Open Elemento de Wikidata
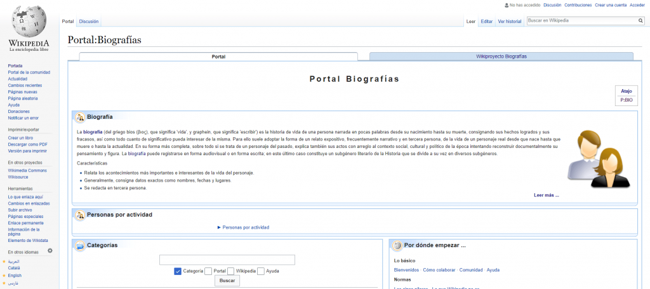The image size is (650, 289). click(28, 241)
